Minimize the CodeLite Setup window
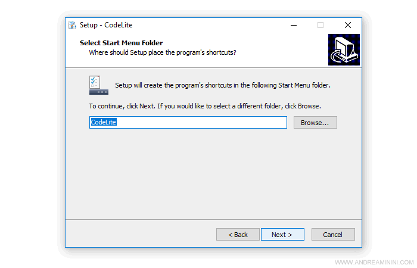 [293, 25]
